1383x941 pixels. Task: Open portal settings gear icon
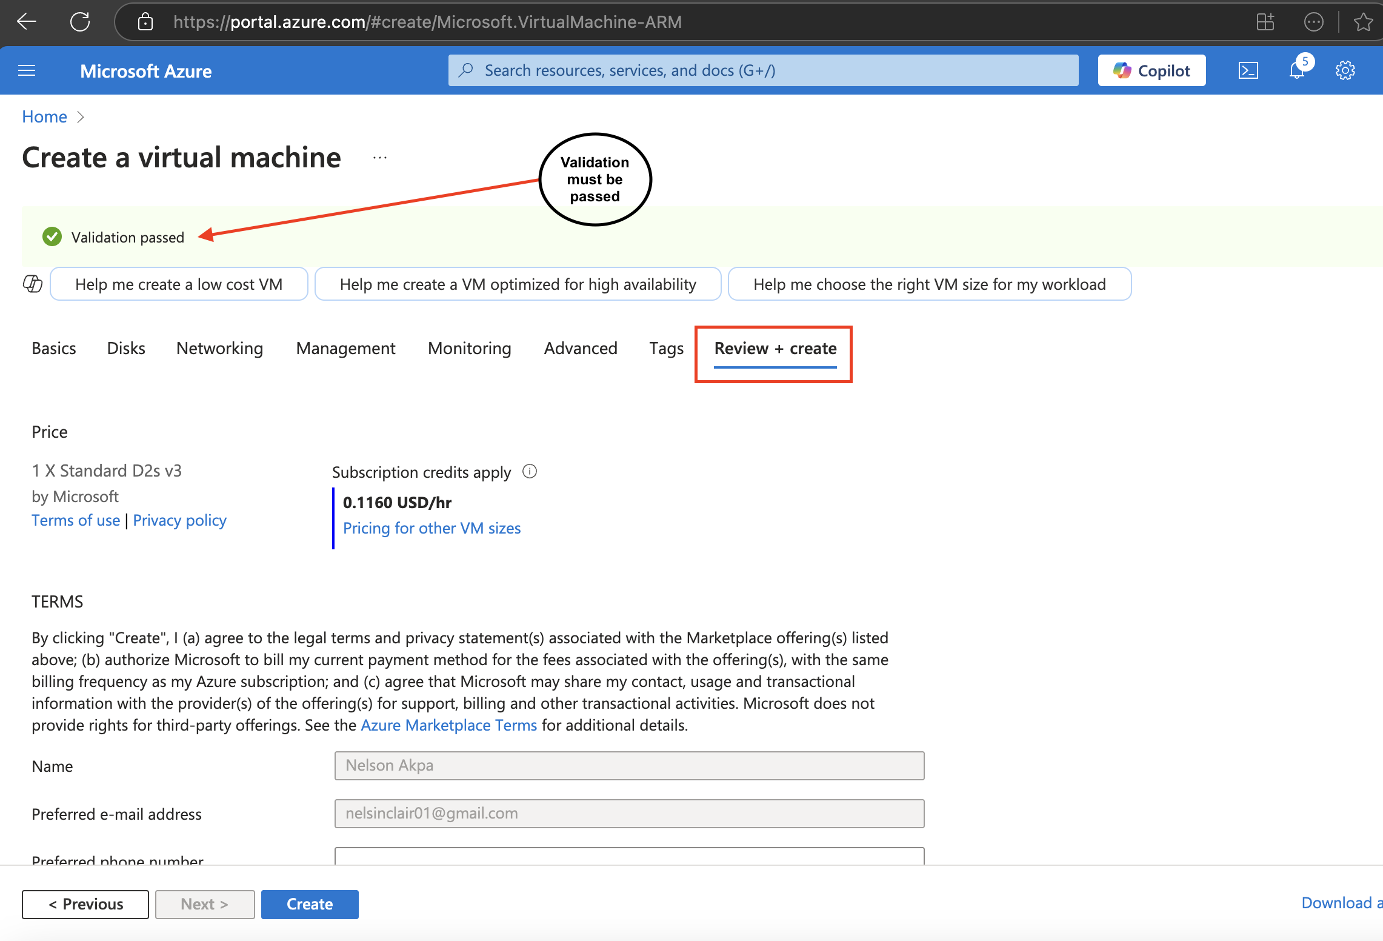pos(1345,70)
